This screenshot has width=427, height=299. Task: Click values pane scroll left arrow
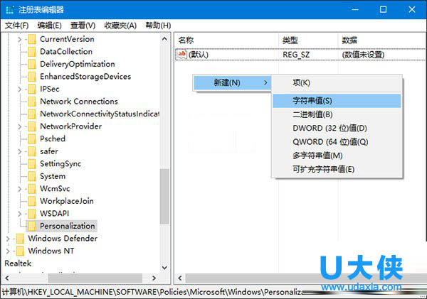180,278
